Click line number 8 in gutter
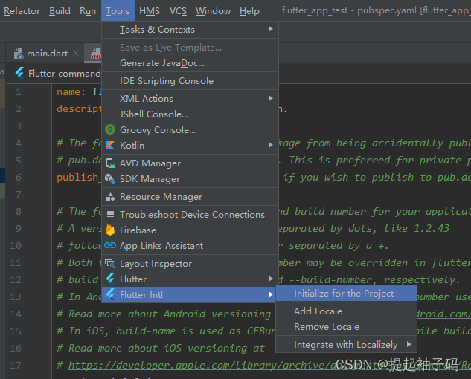This screenshot has width=471, height=379. click(19, 211)
